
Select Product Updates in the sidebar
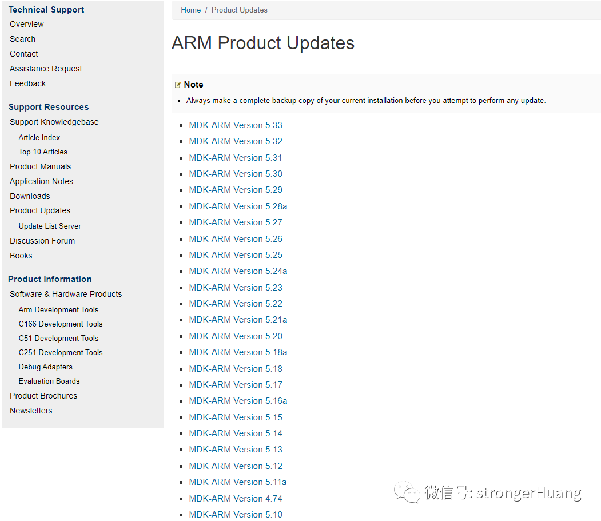click(x=40, y=210)
